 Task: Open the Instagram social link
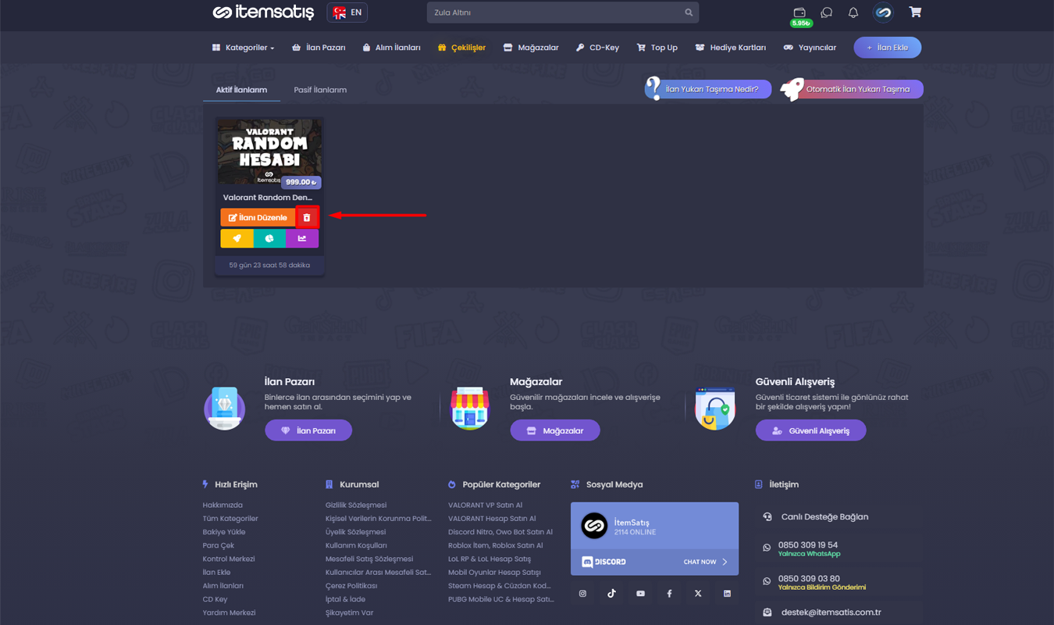[582, 594]
